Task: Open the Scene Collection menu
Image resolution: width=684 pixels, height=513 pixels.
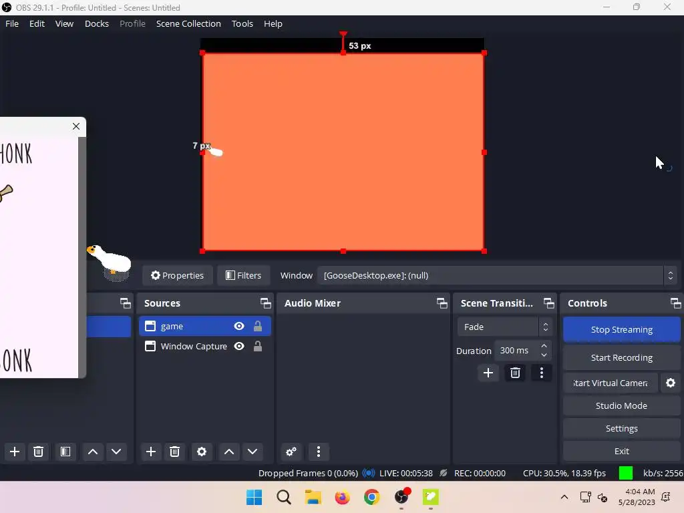Action: 188,23
